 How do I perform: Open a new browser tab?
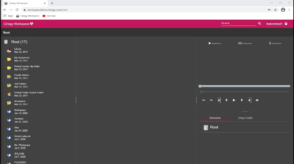click(x=52, y=3)
